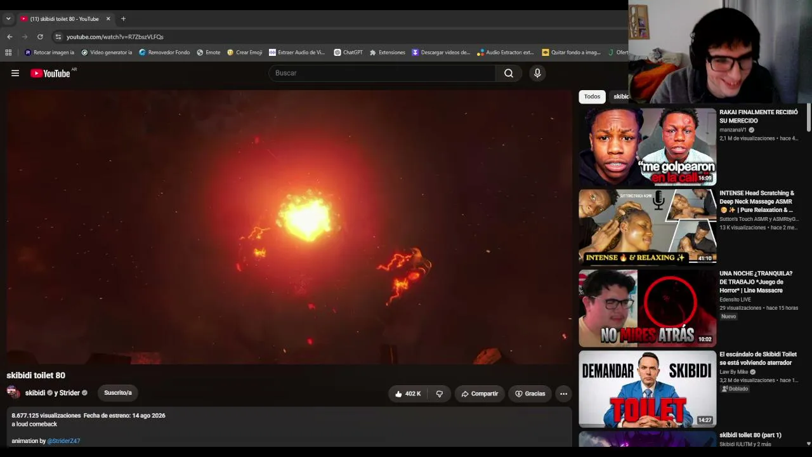The height and width of the screenshot is (457, 812).
Task: Click the video player to pause
Action: click(x=289, y=227)
